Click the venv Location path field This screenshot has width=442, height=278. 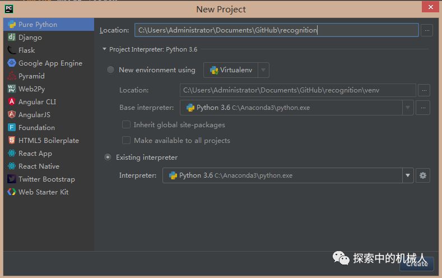(x=297, y=90)
